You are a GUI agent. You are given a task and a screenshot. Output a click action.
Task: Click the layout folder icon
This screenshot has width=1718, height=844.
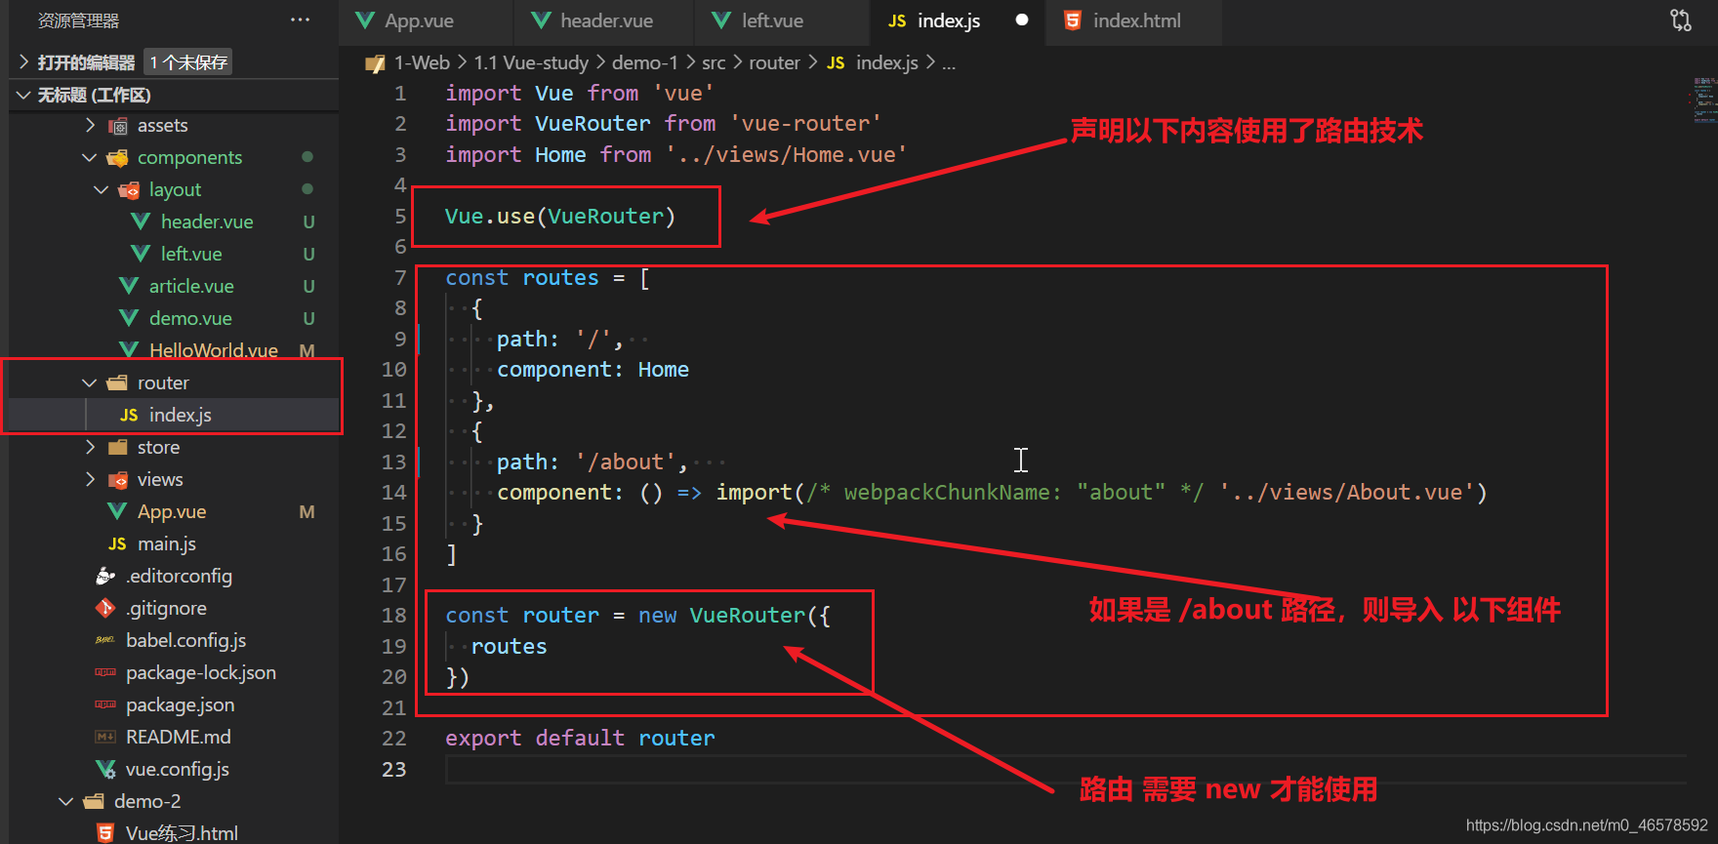[129, 190]
